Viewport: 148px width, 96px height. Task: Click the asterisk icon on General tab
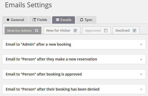tap(8, 20)
